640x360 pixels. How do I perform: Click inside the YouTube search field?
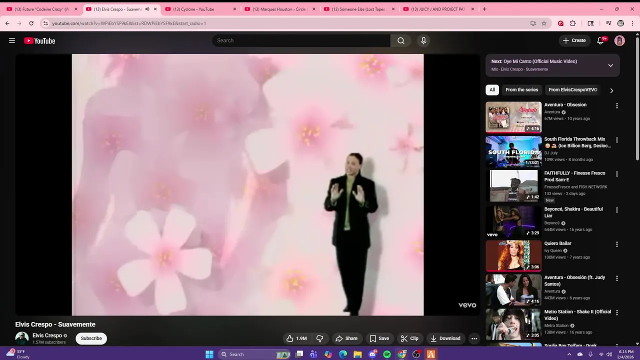(x=301, y=40)
